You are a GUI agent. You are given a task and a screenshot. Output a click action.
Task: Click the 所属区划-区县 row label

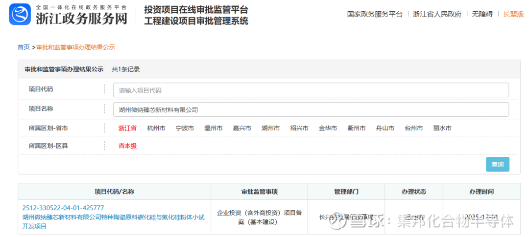coord(48,146)
